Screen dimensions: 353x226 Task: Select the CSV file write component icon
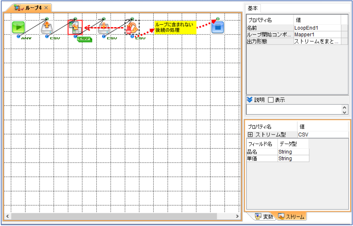pyautogui.click(x=103, y=27)
